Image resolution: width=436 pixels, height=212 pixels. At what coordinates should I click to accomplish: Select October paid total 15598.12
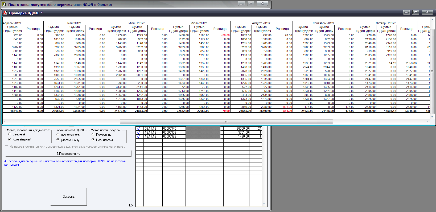coord(386,111)
